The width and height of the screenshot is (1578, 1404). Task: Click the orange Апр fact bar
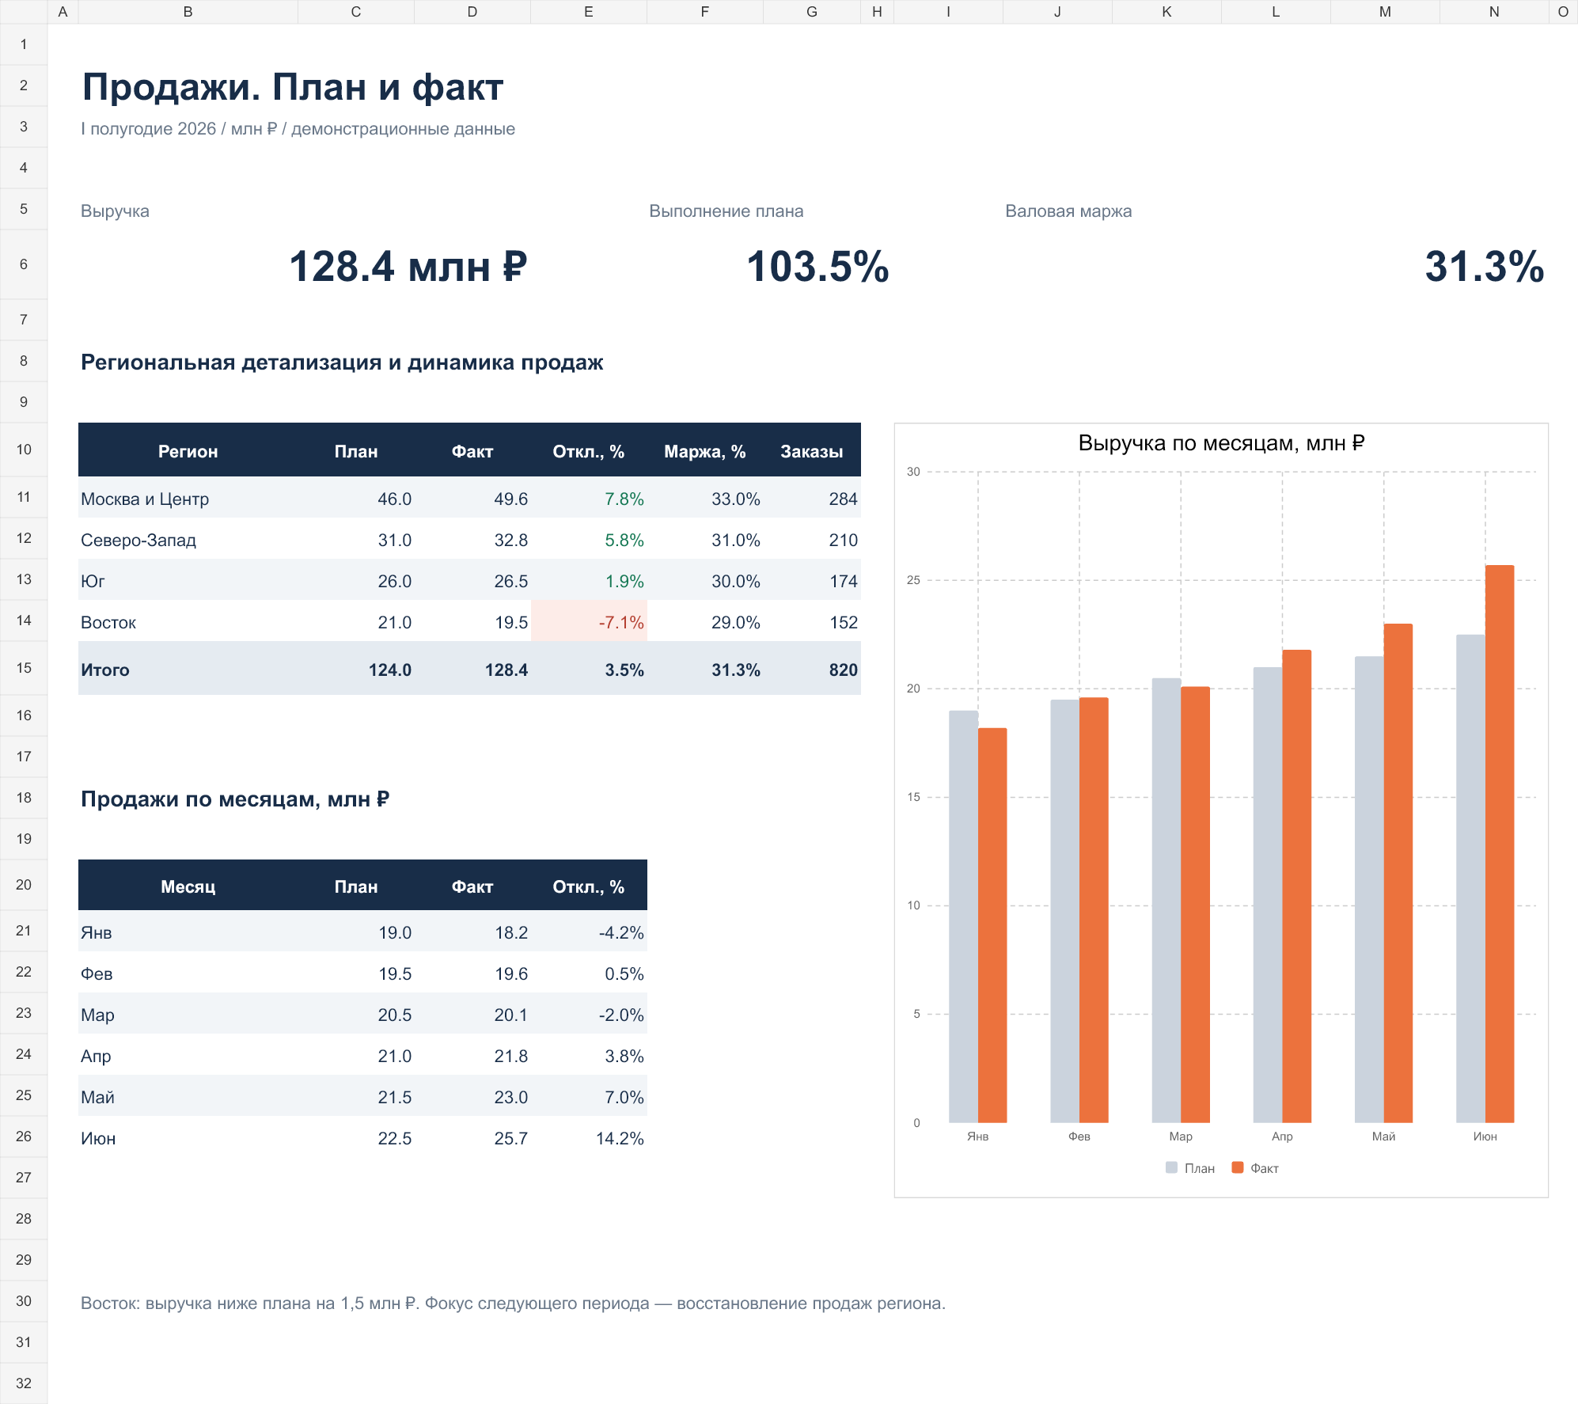[1296, 886]
